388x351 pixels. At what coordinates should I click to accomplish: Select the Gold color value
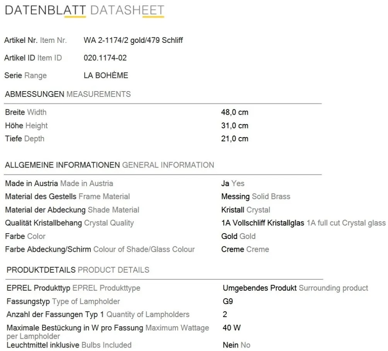tap(238, 236)
